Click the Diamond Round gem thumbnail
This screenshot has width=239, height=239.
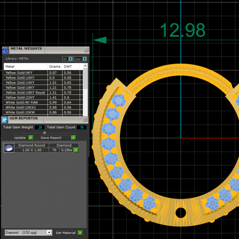coord(9,148)
